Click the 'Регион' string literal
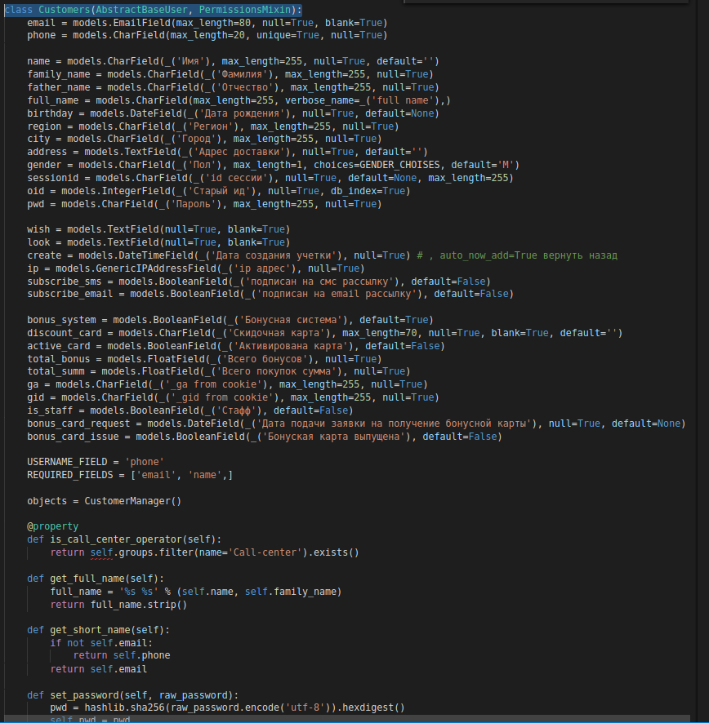 point(211,126)
